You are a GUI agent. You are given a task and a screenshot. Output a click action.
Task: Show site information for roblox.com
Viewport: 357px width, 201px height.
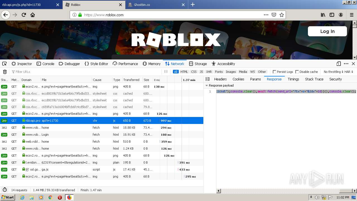point(74,15)
